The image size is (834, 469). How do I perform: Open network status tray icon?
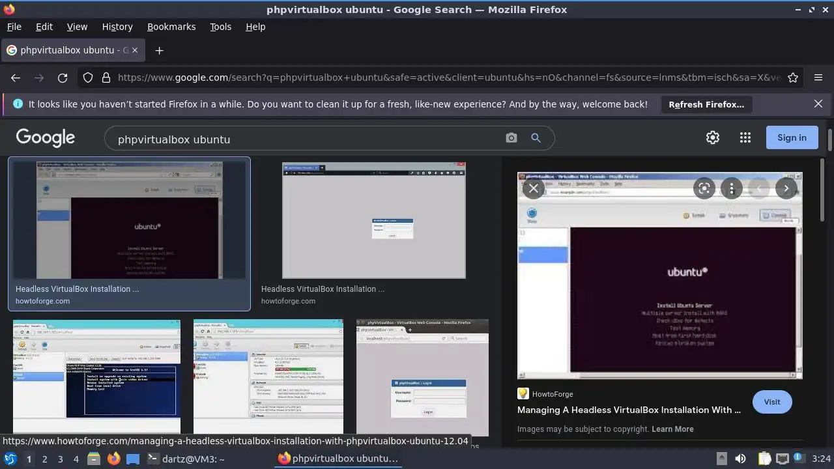point(783,459)
